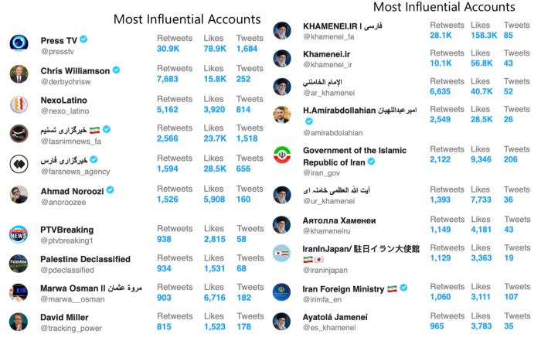Click verified badge below H.Amirabdollahian name
Screen dimensions: 541x341
309,121
